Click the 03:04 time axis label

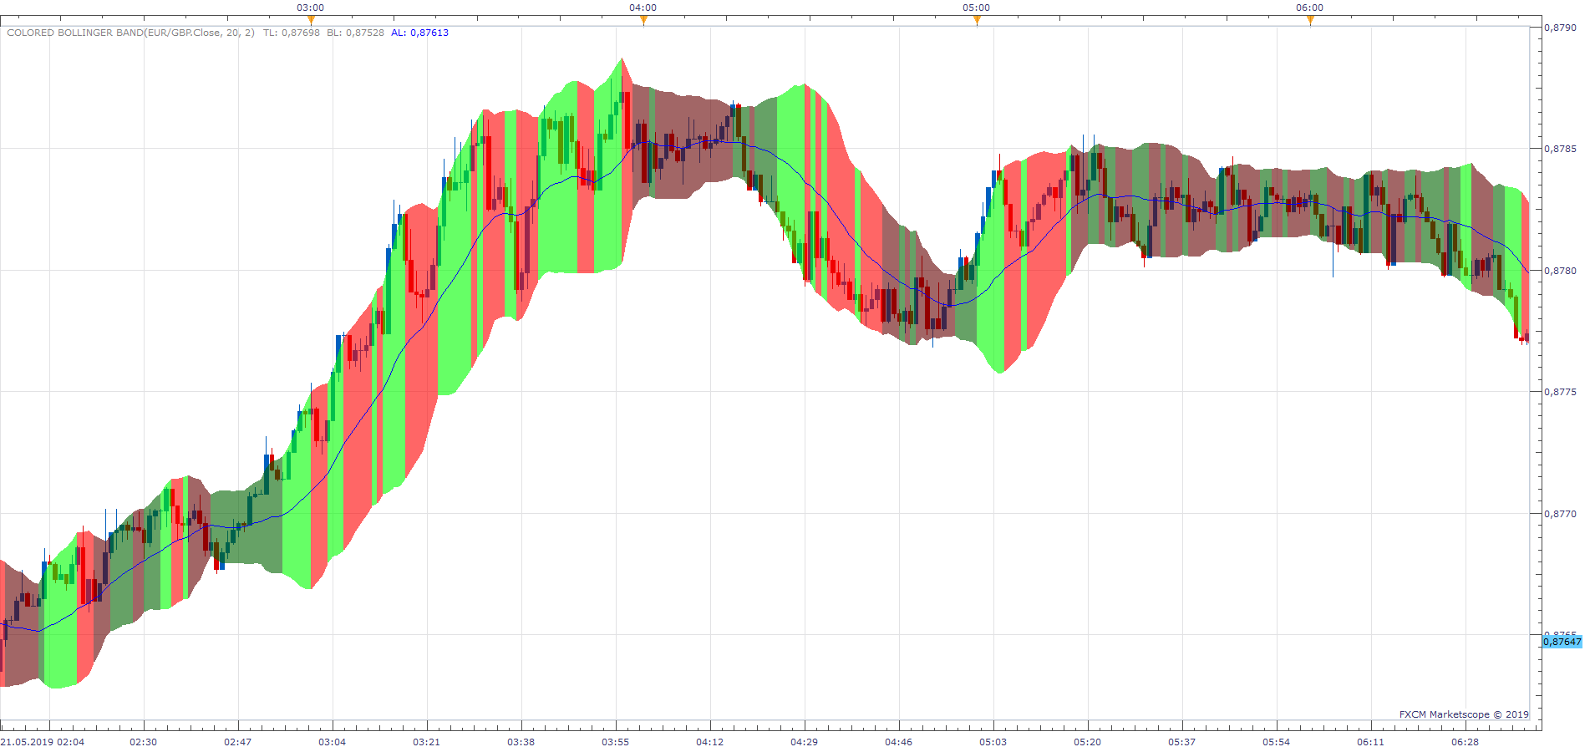coord(333,742)
